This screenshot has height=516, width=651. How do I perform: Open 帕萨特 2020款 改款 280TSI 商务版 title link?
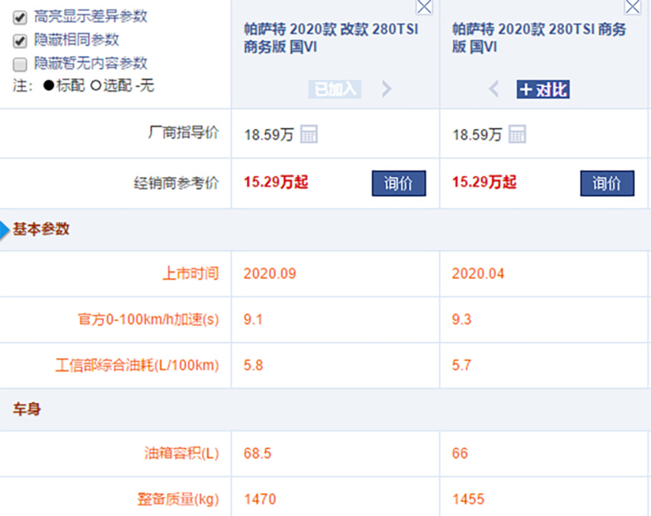(331, 37)
